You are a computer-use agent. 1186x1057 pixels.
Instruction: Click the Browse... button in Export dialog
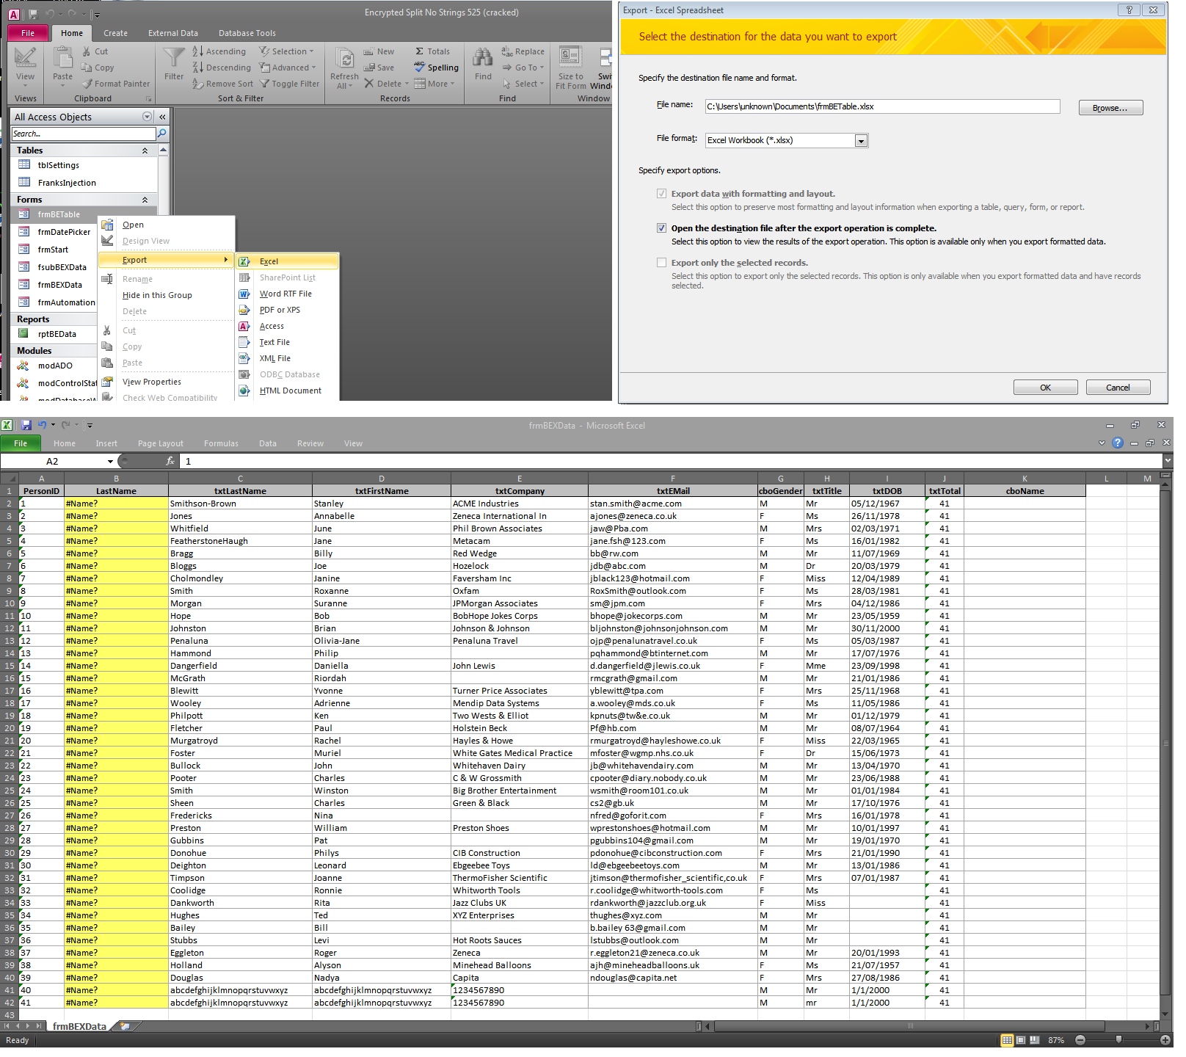point(1110,108)
